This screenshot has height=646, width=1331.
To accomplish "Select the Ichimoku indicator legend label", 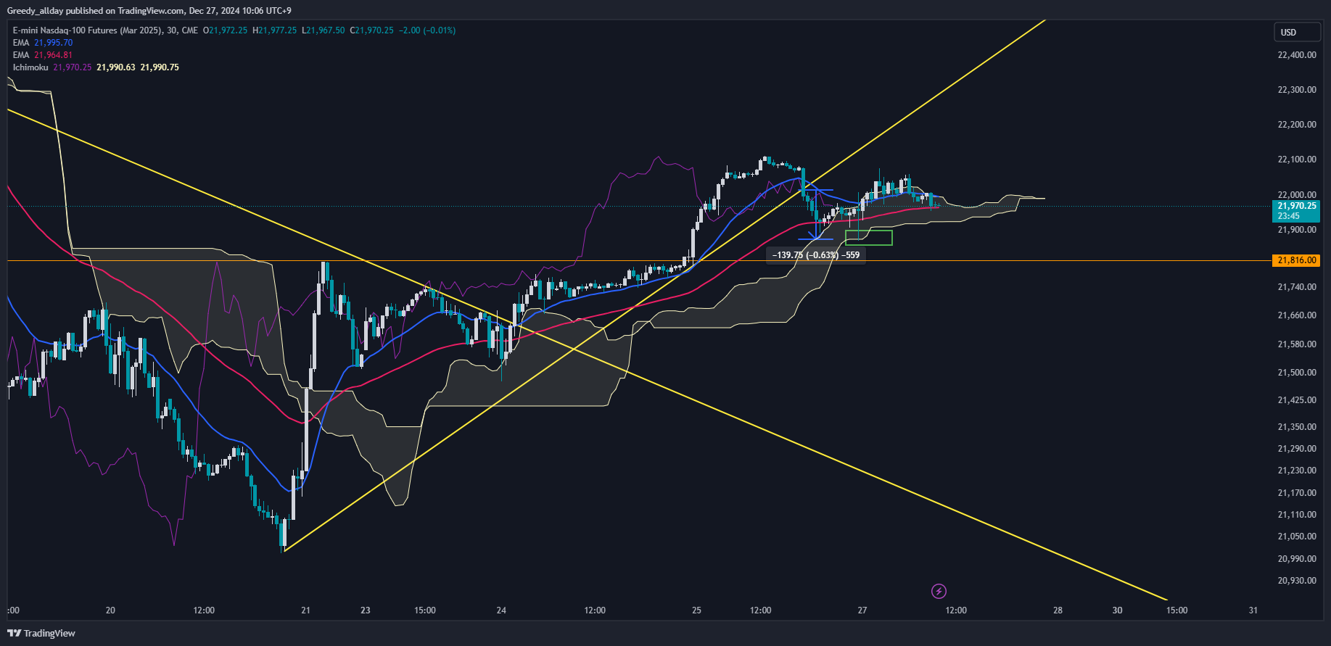I will (30, 67).
